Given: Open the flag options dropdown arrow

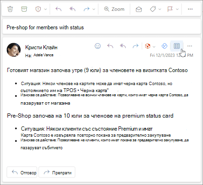Looking at the screenshot, I should pyautogui.click(x=177, y=9).
